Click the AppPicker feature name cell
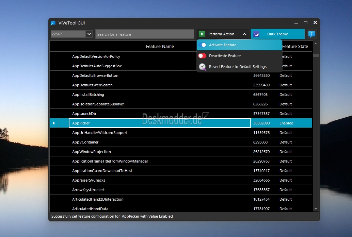This screenshot has height=237, width=352. [160, 123]
